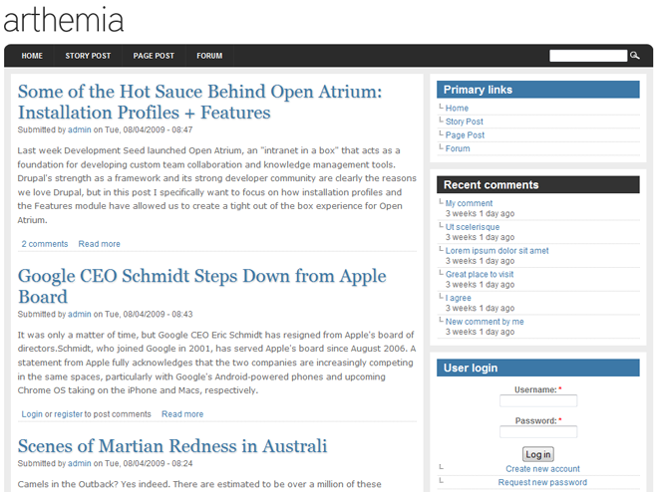Click the Recent comments block heading
656x492 pixels.
[x=538, y=185]
